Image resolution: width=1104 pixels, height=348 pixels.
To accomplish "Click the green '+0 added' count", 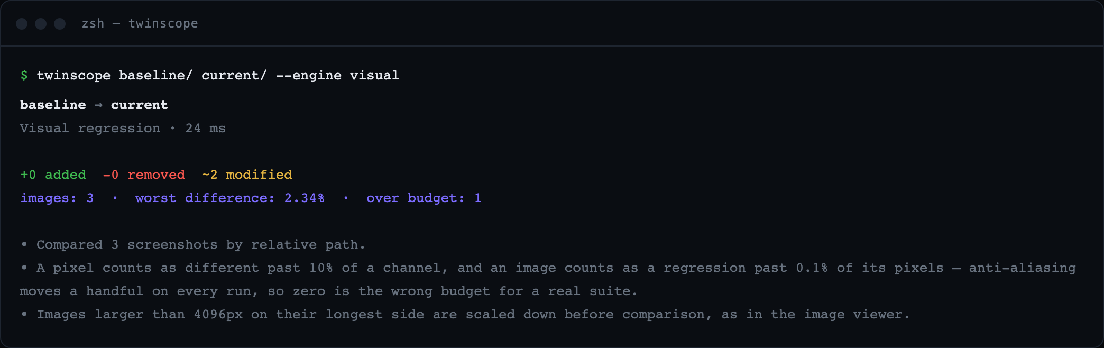I will point(53,175).
